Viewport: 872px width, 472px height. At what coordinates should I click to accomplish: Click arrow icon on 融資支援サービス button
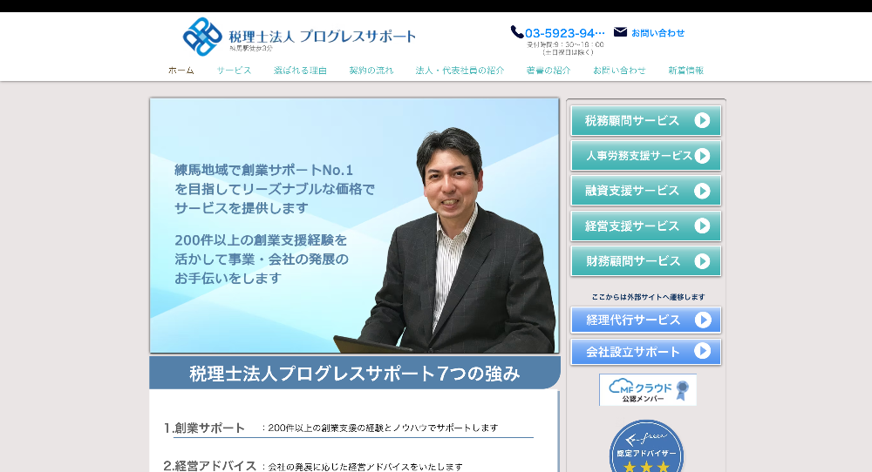click(702, 191)
